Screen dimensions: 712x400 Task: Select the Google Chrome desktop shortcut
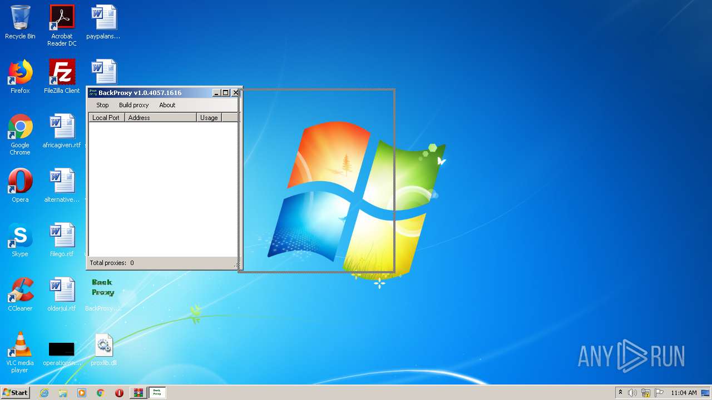coord(20,134)
